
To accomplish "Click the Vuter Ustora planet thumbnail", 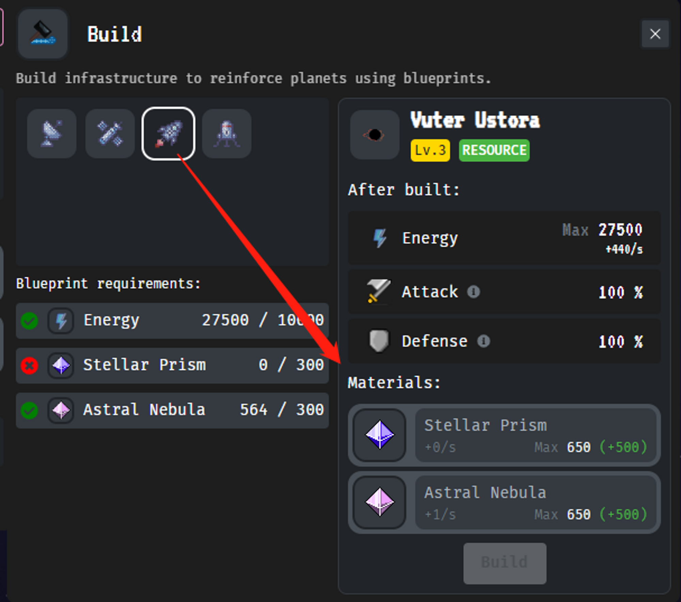I will click(375, 135).
